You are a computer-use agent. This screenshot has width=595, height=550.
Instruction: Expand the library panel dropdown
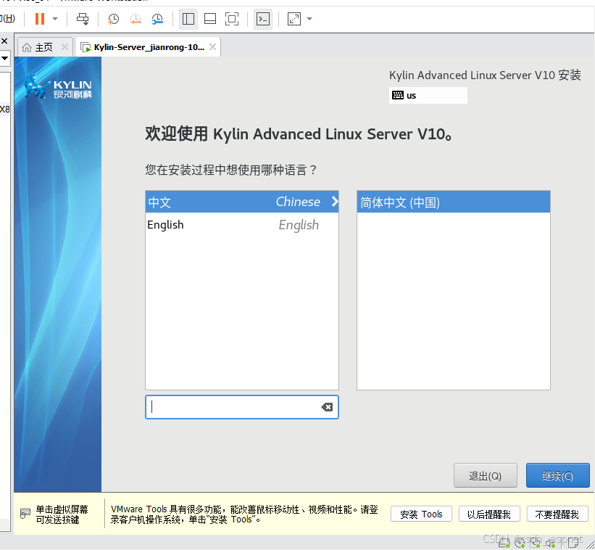coord(4,58)
